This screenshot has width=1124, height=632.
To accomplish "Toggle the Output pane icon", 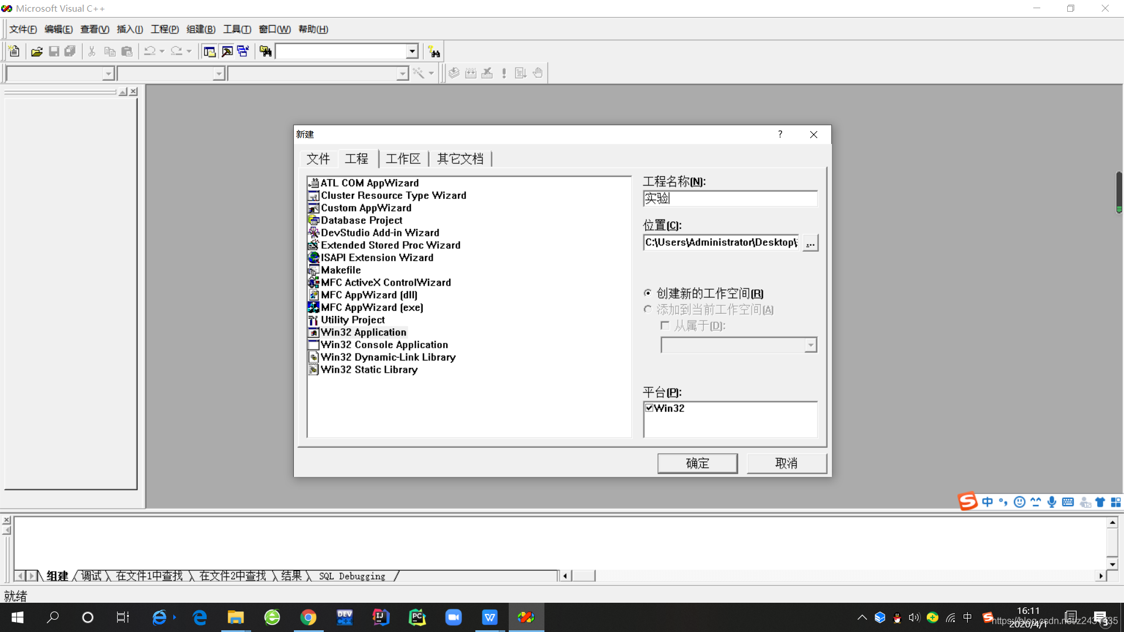I will (227, 51).
